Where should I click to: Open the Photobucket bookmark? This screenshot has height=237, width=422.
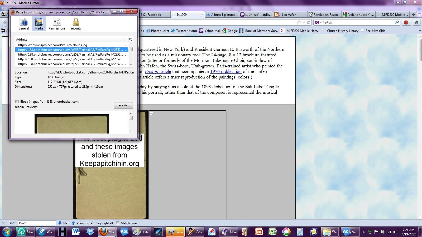pos(157,31)
